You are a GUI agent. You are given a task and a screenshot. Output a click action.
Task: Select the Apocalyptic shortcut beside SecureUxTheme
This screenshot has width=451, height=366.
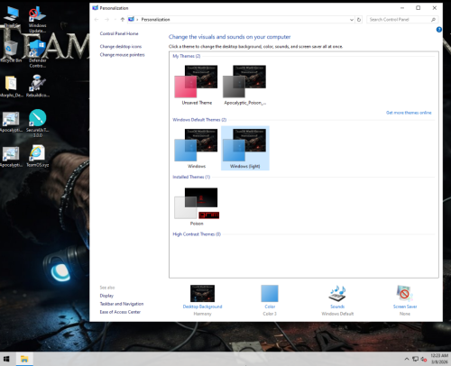click(x=11, y=122)
